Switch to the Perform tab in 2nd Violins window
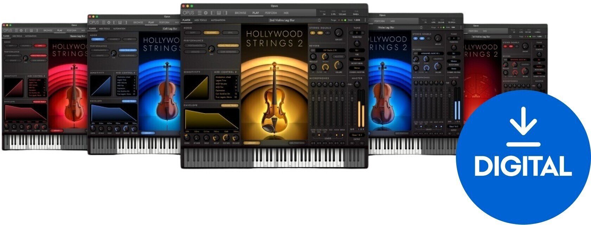 (x=271, y=13)
